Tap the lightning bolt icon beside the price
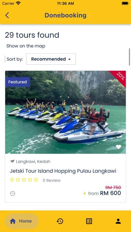The image size is (131, 232). click(85, 193)
